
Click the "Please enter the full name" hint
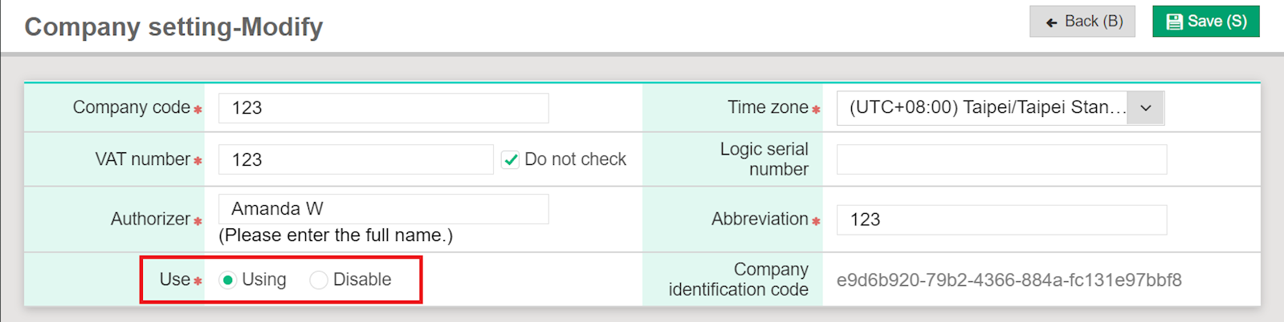336,235
